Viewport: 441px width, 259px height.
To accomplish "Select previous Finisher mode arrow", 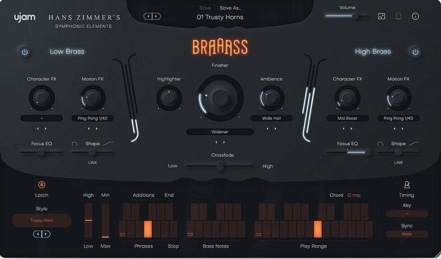I will tap(216, 142).
